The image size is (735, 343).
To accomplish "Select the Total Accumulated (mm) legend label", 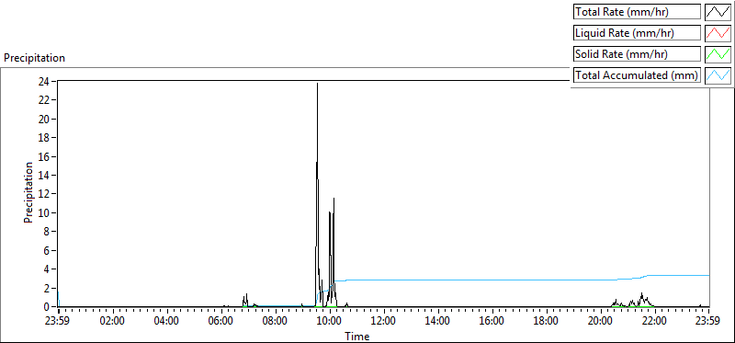I will [x=637, y=75].
